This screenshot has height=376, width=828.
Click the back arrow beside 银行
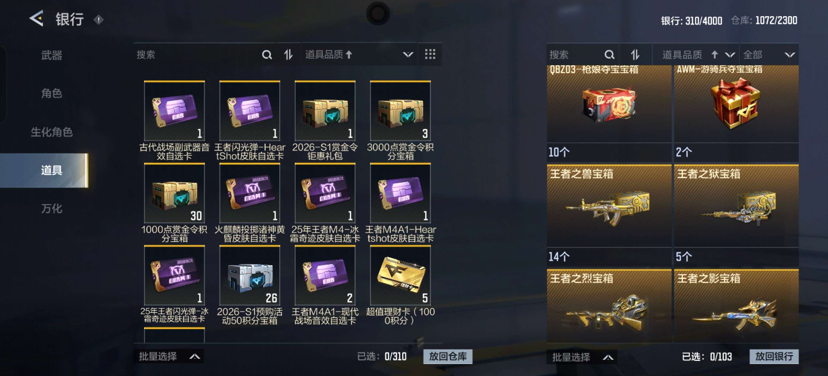click(36, 19)
